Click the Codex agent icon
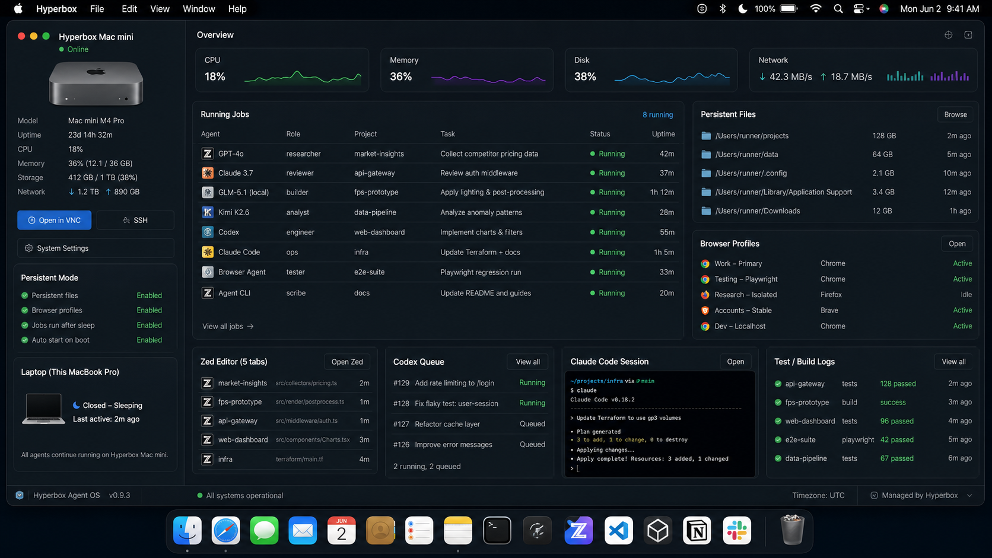 pyautogui.click(x=207, y=232)
